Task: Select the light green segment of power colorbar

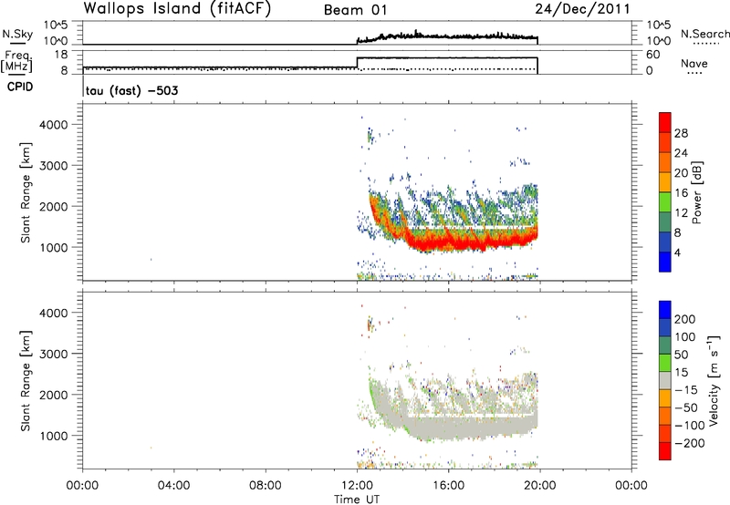Action: (665, 202)
